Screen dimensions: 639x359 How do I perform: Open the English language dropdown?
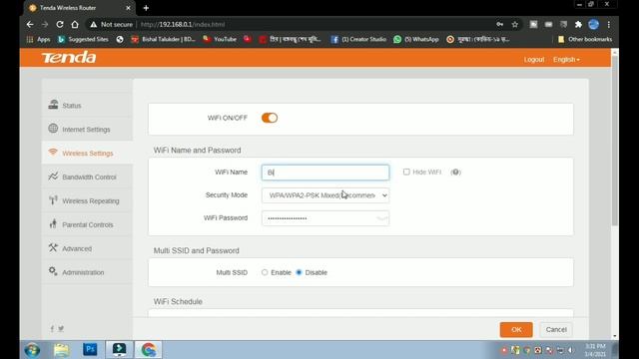566,60
